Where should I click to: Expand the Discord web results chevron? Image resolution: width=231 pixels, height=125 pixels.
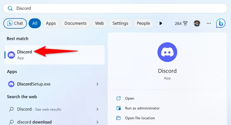pos(97,109)
